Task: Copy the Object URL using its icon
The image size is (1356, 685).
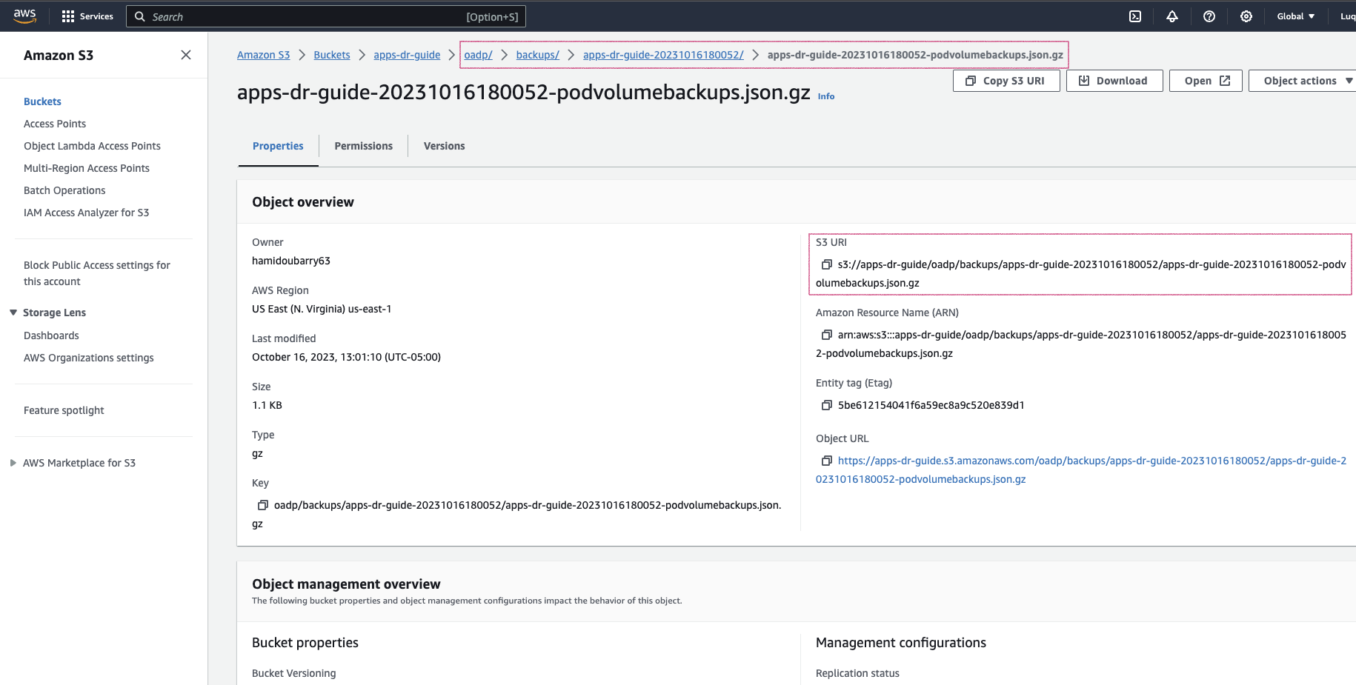Action: pyautogui.click(x=827, y=461)
